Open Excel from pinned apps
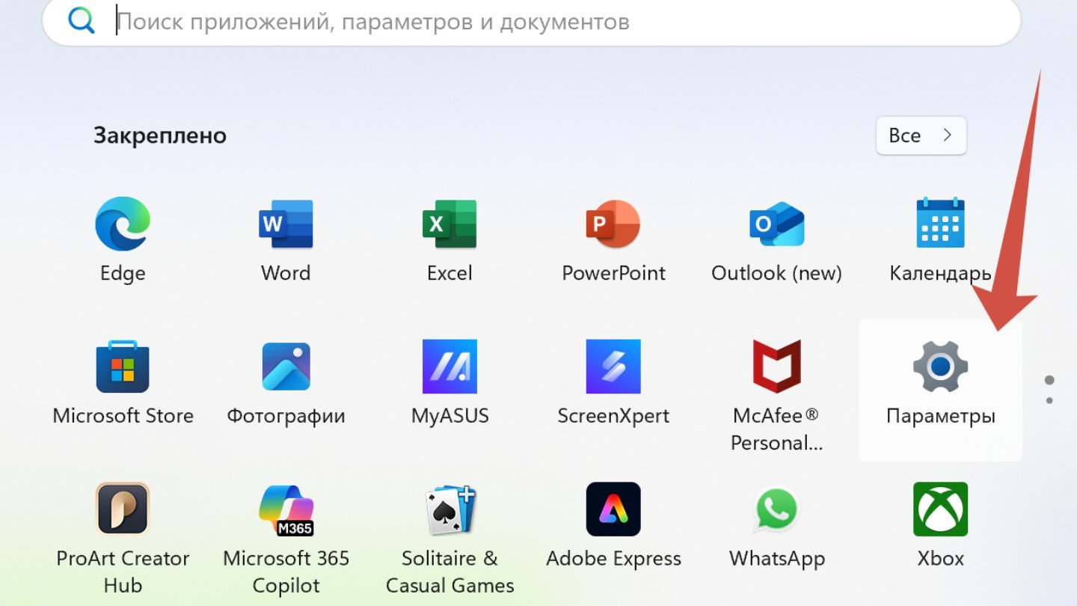 click(x=449, y=224)
